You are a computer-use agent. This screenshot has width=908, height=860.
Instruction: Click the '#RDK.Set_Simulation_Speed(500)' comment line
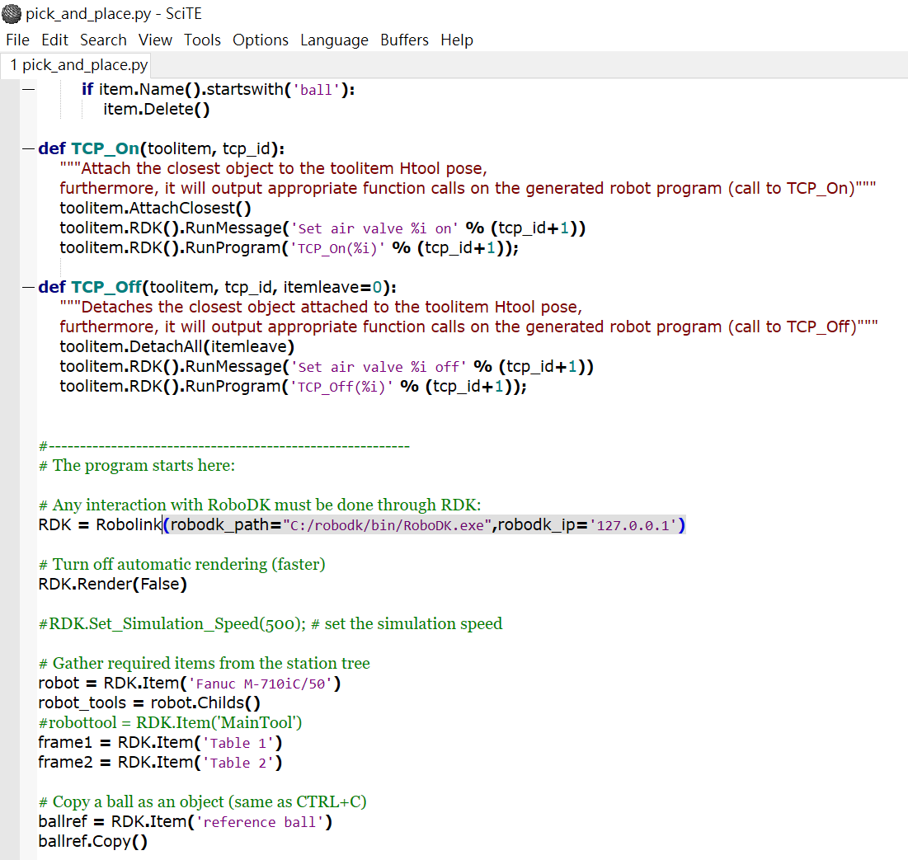pyautogui.click(x=271, y=623)
